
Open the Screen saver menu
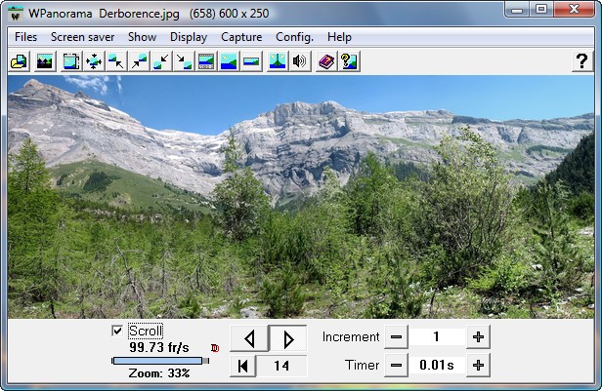82,37
